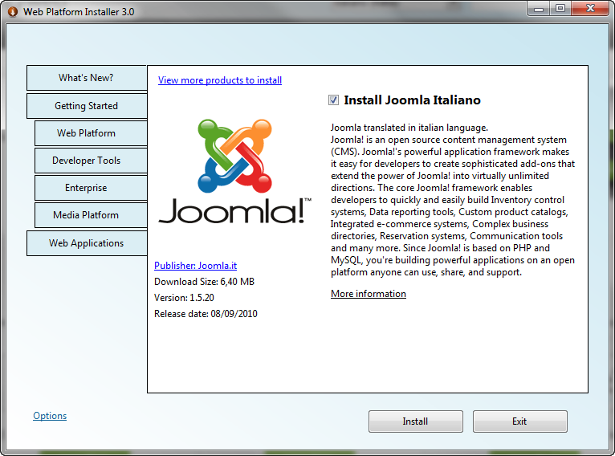This screenshot has height=456, width=615.
Task: Click View more products to install link
Action: pyautogui.click(x=220, y=80)
